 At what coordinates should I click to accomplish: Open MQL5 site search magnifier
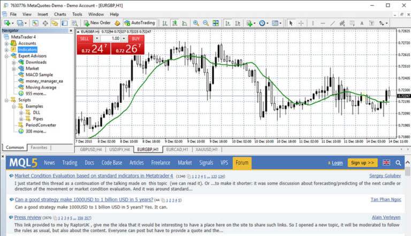tap(398, 163)
